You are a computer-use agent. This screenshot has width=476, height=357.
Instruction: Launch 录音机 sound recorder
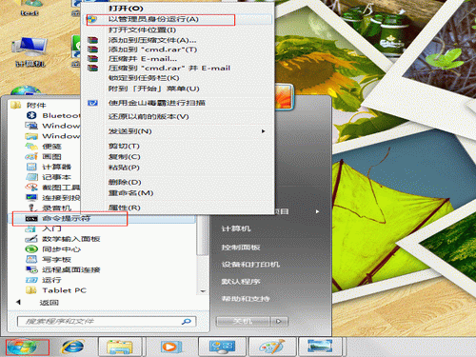(49, 208)
